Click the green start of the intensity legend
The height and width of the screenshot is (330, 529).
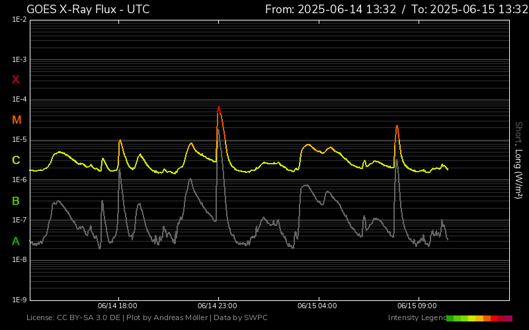(450, 318)
